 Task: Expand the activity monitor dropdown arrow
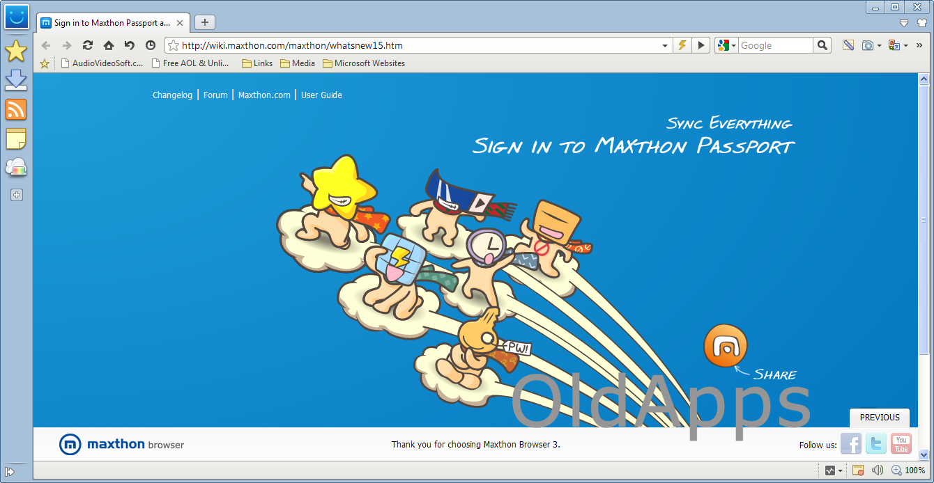(841, 471)
